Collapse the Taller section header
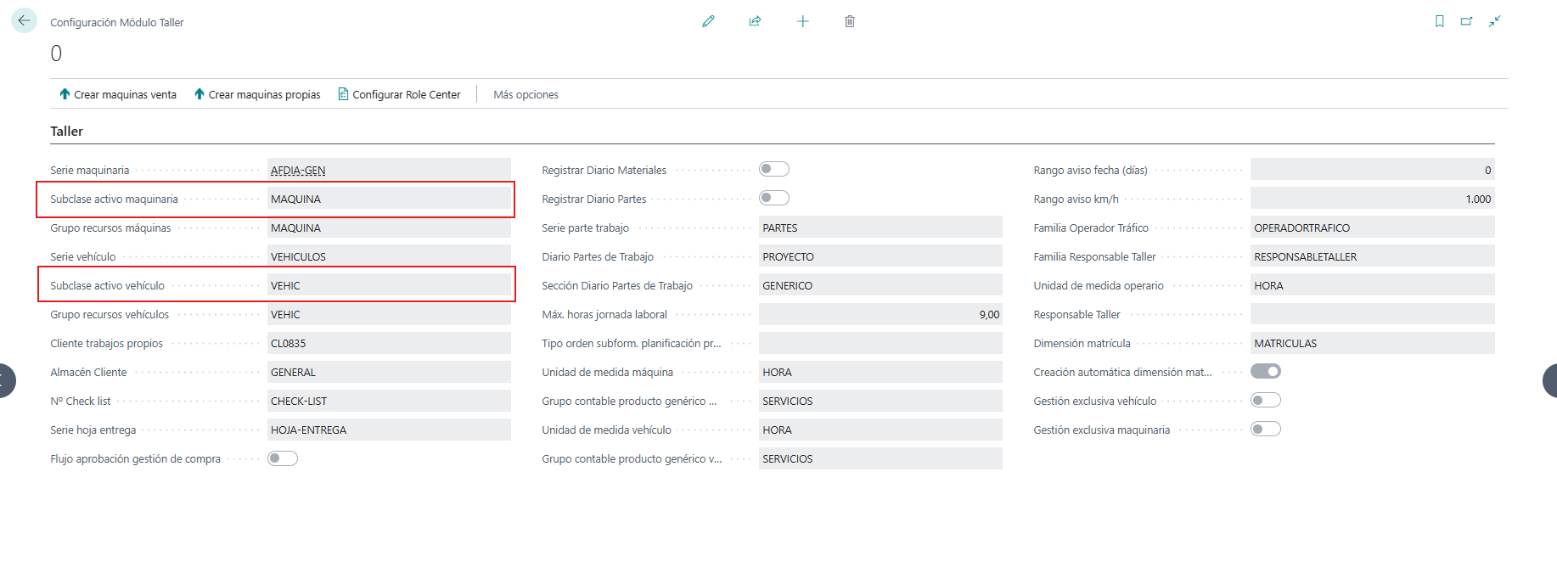The height and width of the screenshot is (573, 1557). [66, 131]
